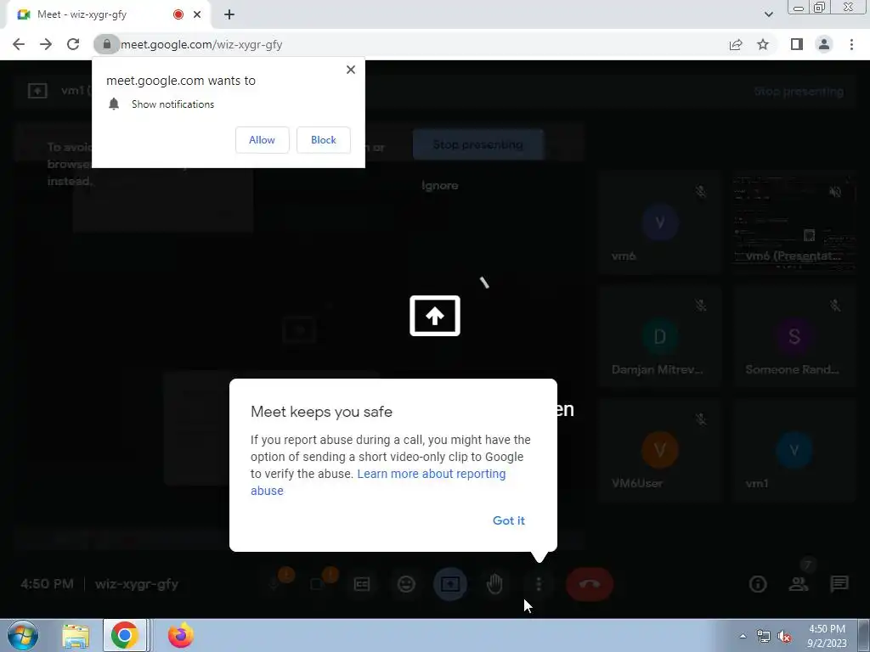Close the Meet browser tab
Screen dimensions: 870x652
click(x=197, y=14)
